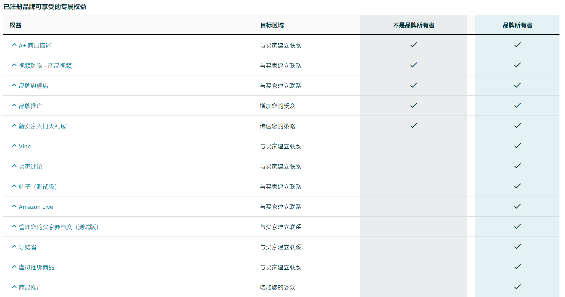Image resolution: width=565 pixels, height=297 pixels.
Task: Click 增加您的受众 in 商品推广 row
Action: (278, 288)
